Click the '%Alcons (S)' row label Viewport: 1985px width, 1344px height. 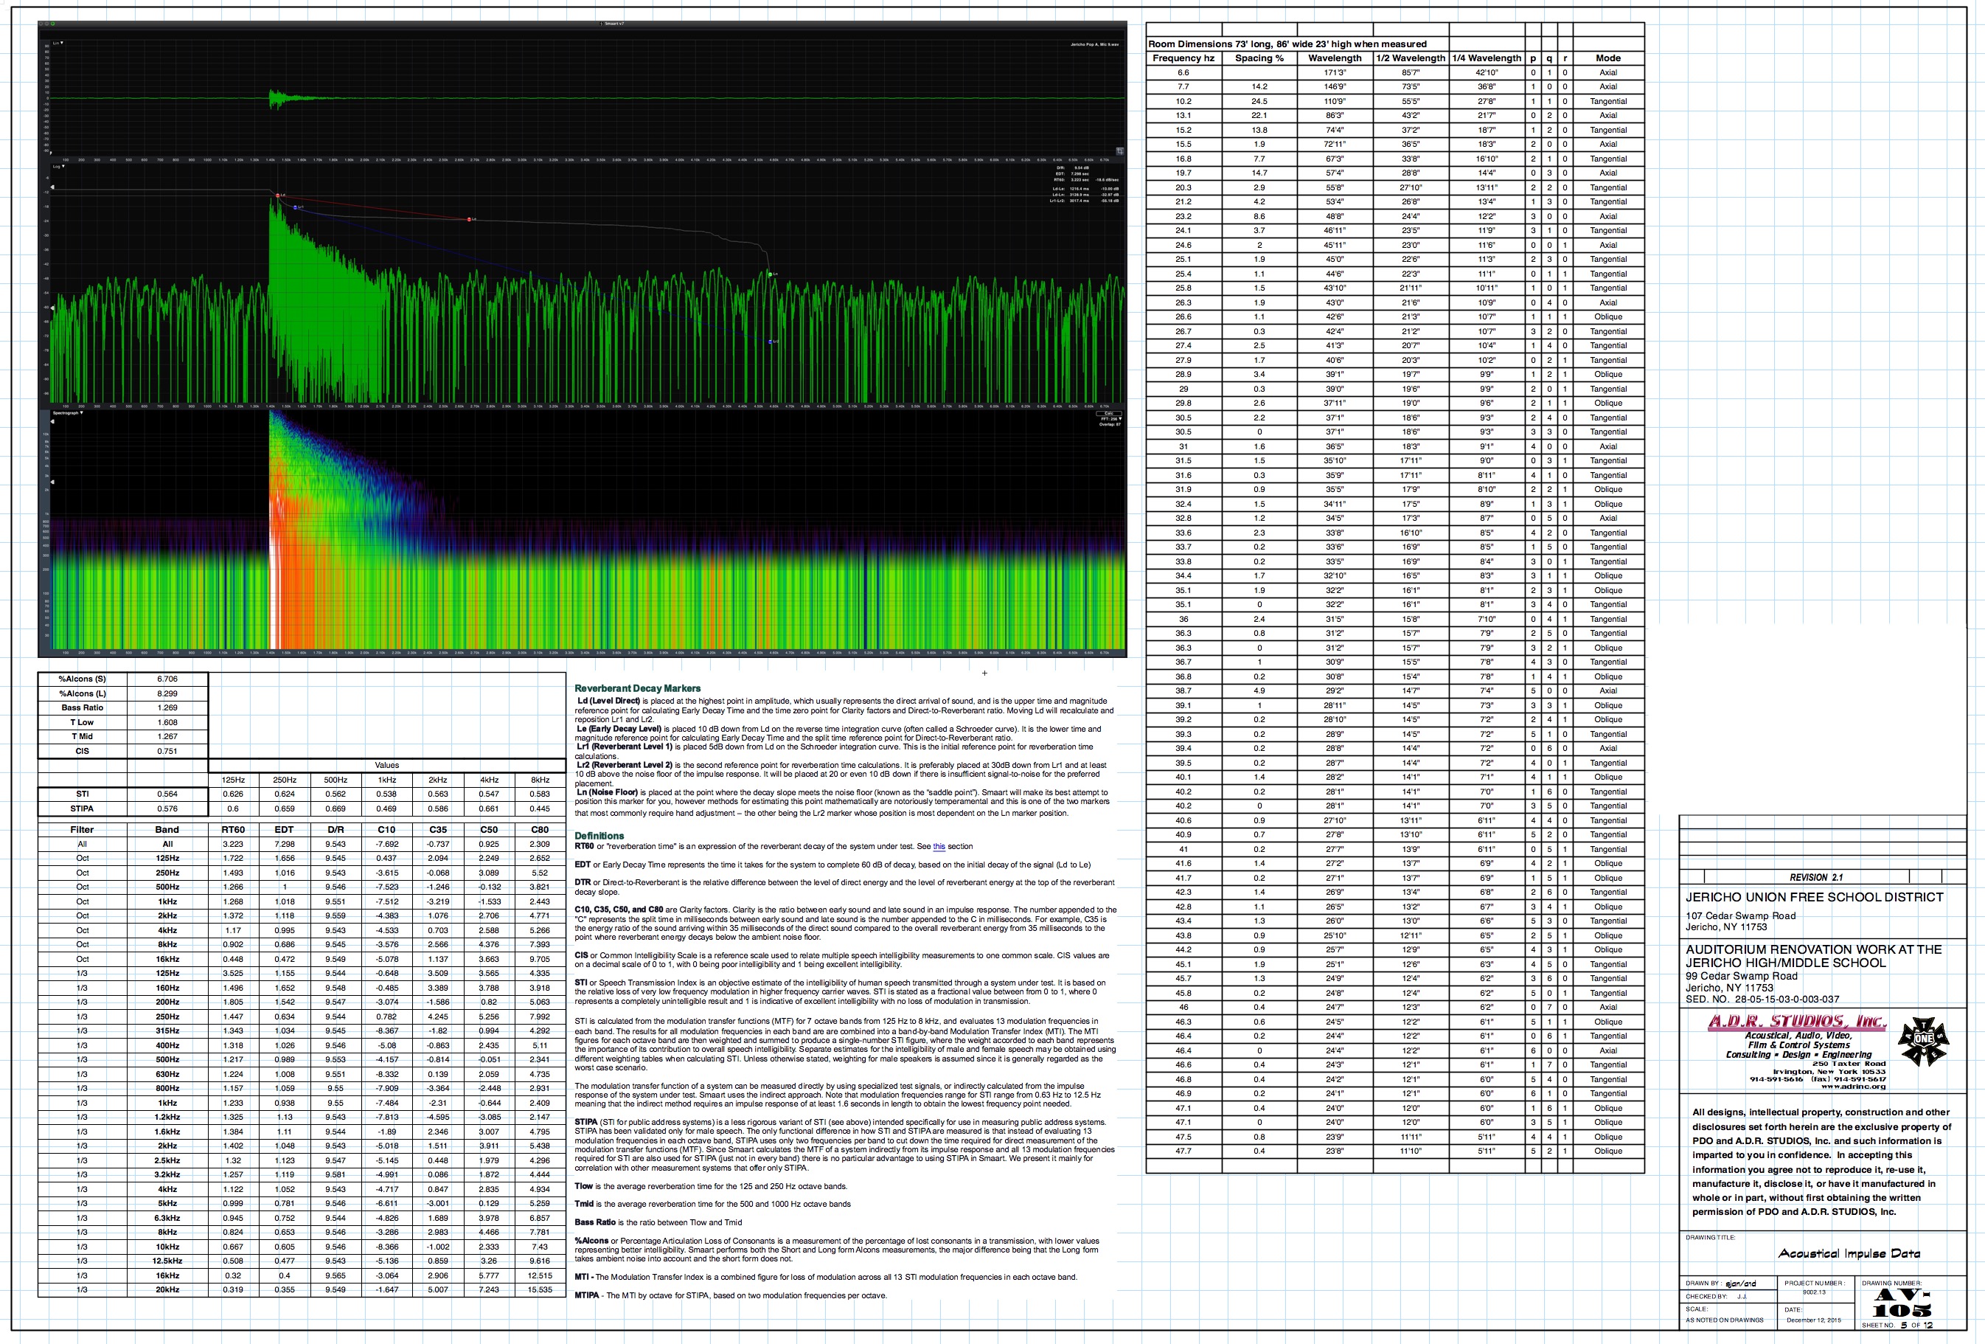(82, 679)
